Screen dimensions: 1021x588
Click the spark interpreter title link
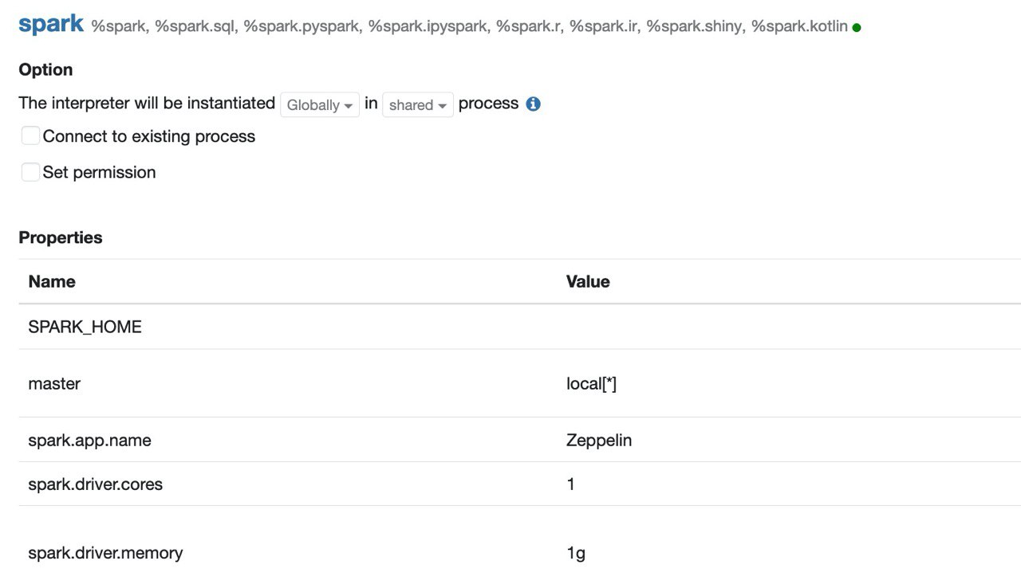pyautogui.click(x=51, y=24)
